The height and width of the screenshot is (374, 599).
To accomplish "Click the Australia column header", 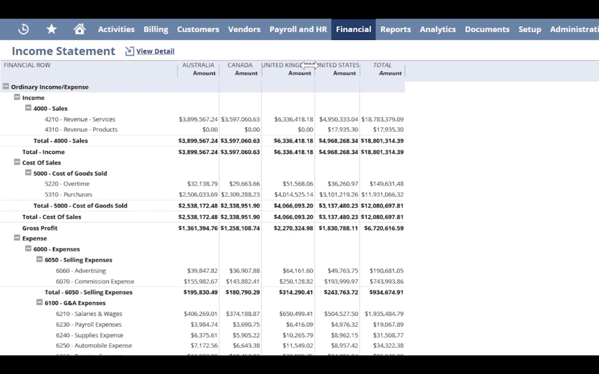I will pos(198,65).
